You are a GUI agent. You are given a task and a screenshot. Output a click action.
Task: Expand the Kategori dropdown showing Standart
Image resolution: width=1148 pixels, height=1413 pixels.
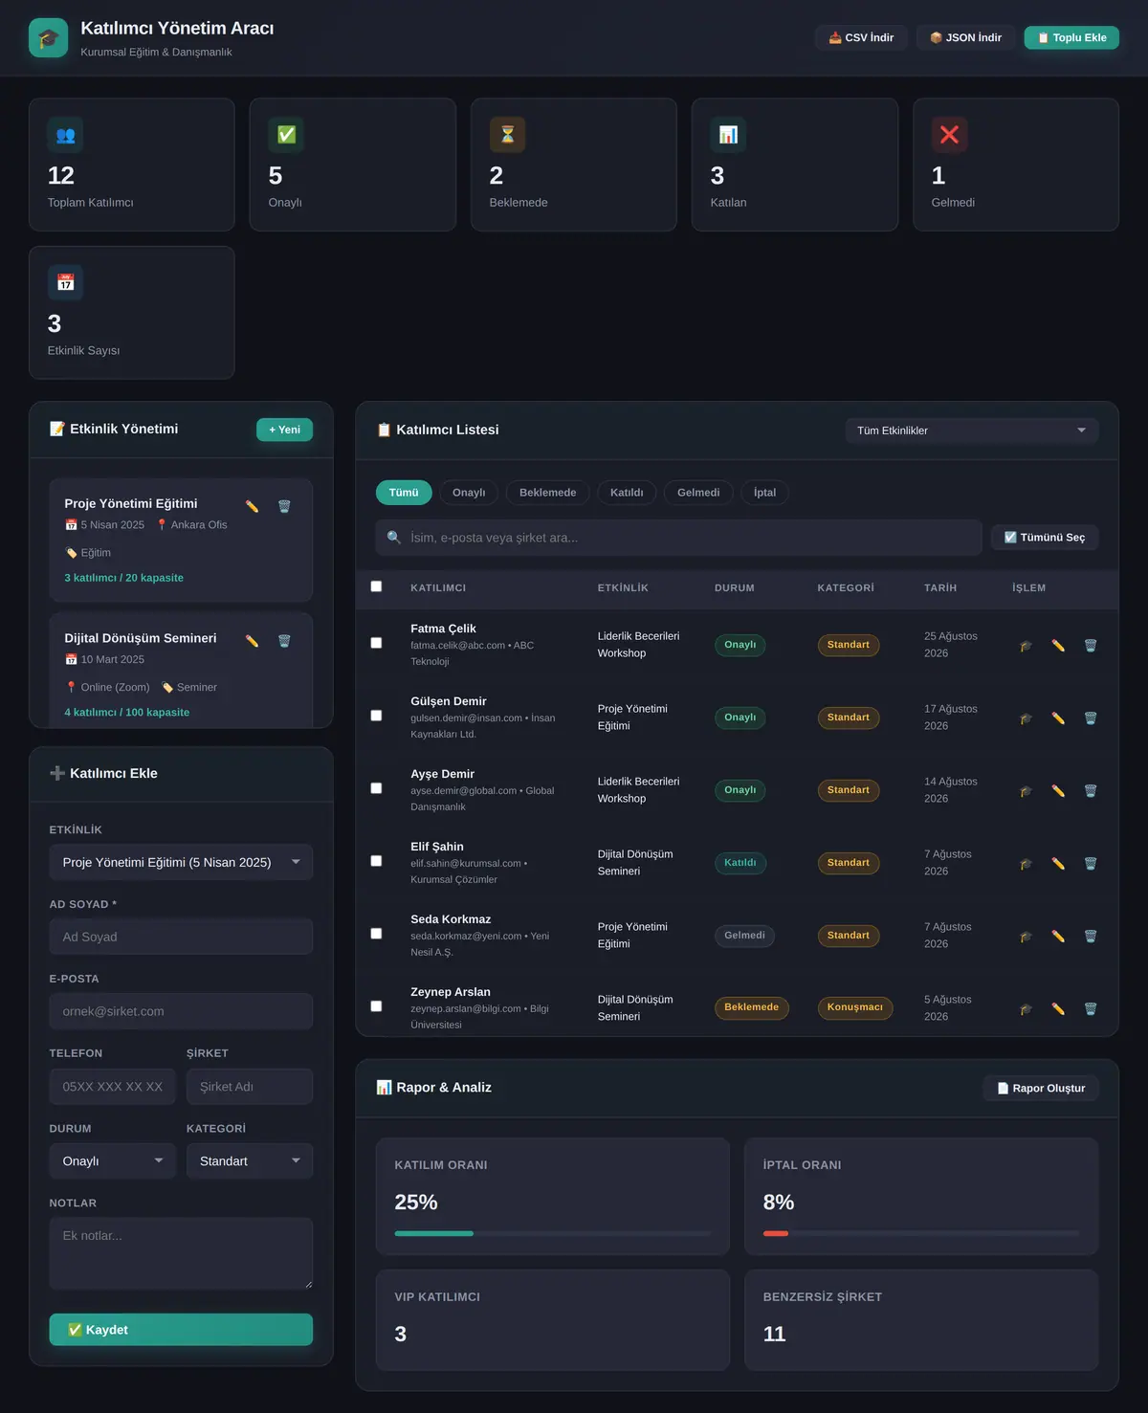[x=250, y=1161]
